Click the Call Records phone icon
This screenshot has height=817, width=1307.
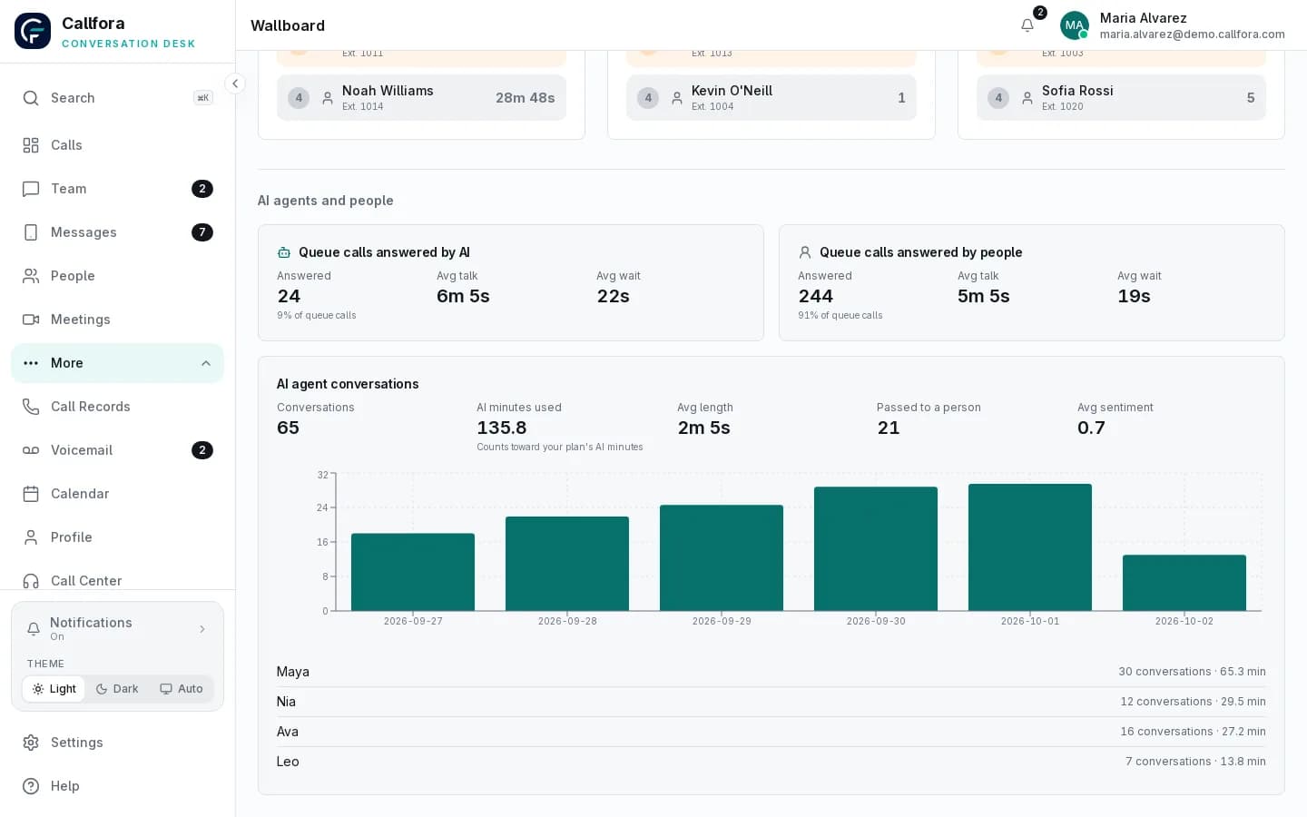click(31, 407)
